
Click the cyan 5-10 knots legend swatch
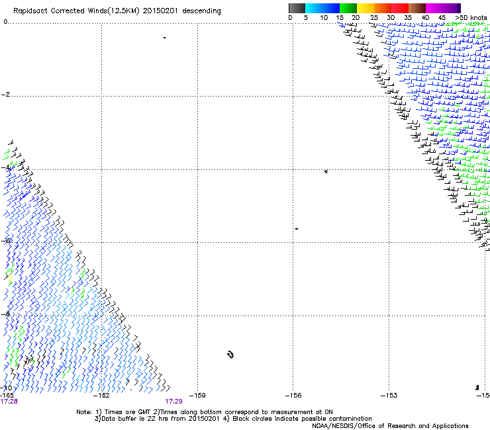click(x=314, y=8)
